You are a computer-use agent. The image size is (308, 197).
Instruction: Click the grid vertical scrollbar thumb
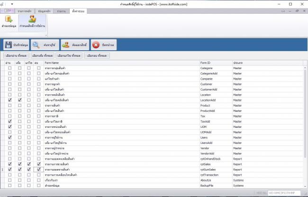click(305, 114)
